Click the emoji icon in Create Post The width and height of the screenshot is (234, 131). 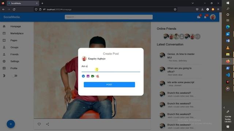coord(83,76)
